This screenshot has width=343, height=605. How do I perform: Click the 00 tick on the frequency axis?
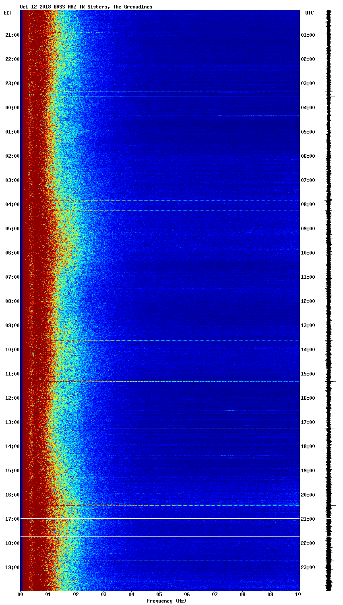(20, 595)
